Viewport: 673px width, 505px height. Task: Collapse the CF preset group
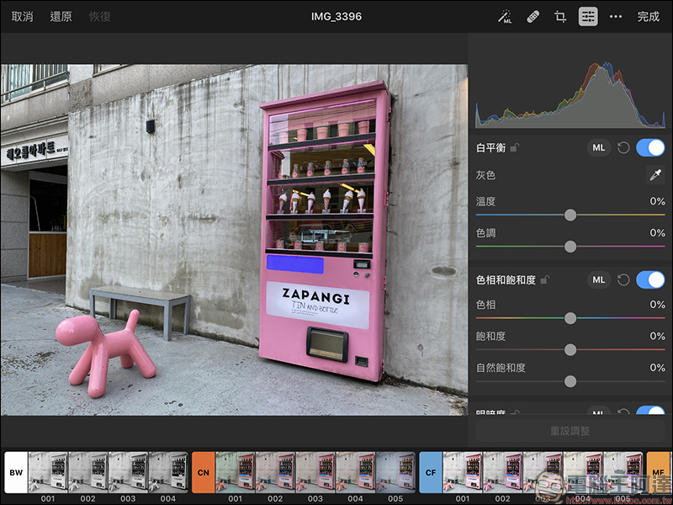(431, 472)
